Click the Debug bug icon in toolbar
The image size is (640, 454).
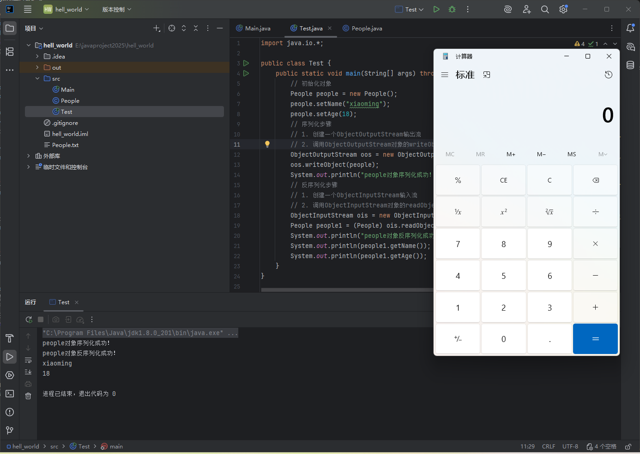pos(452,9)
